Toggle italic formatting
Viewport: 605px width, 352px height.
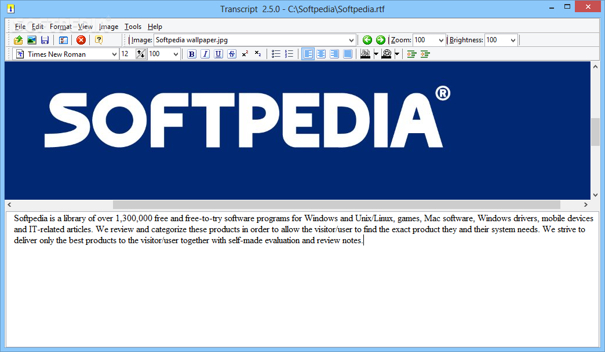(205, 54)
